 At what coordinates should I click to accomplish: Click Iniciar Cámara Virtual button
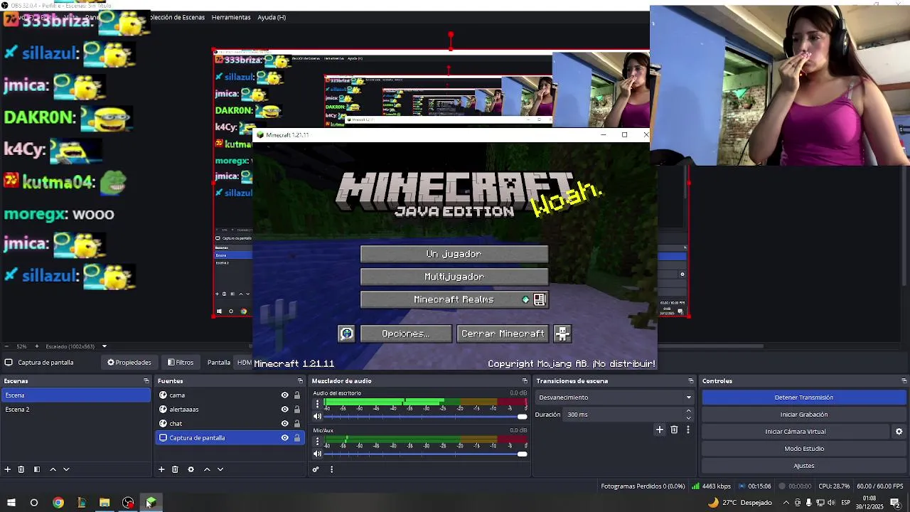tap(796, 432)
